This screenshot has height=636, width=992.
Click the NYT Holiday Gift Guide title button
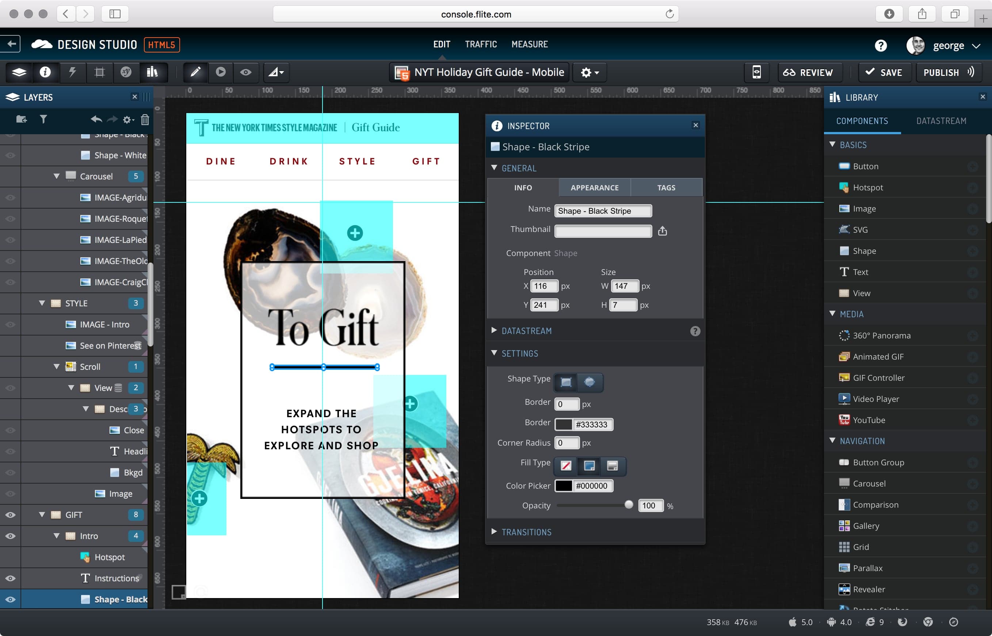479,72
